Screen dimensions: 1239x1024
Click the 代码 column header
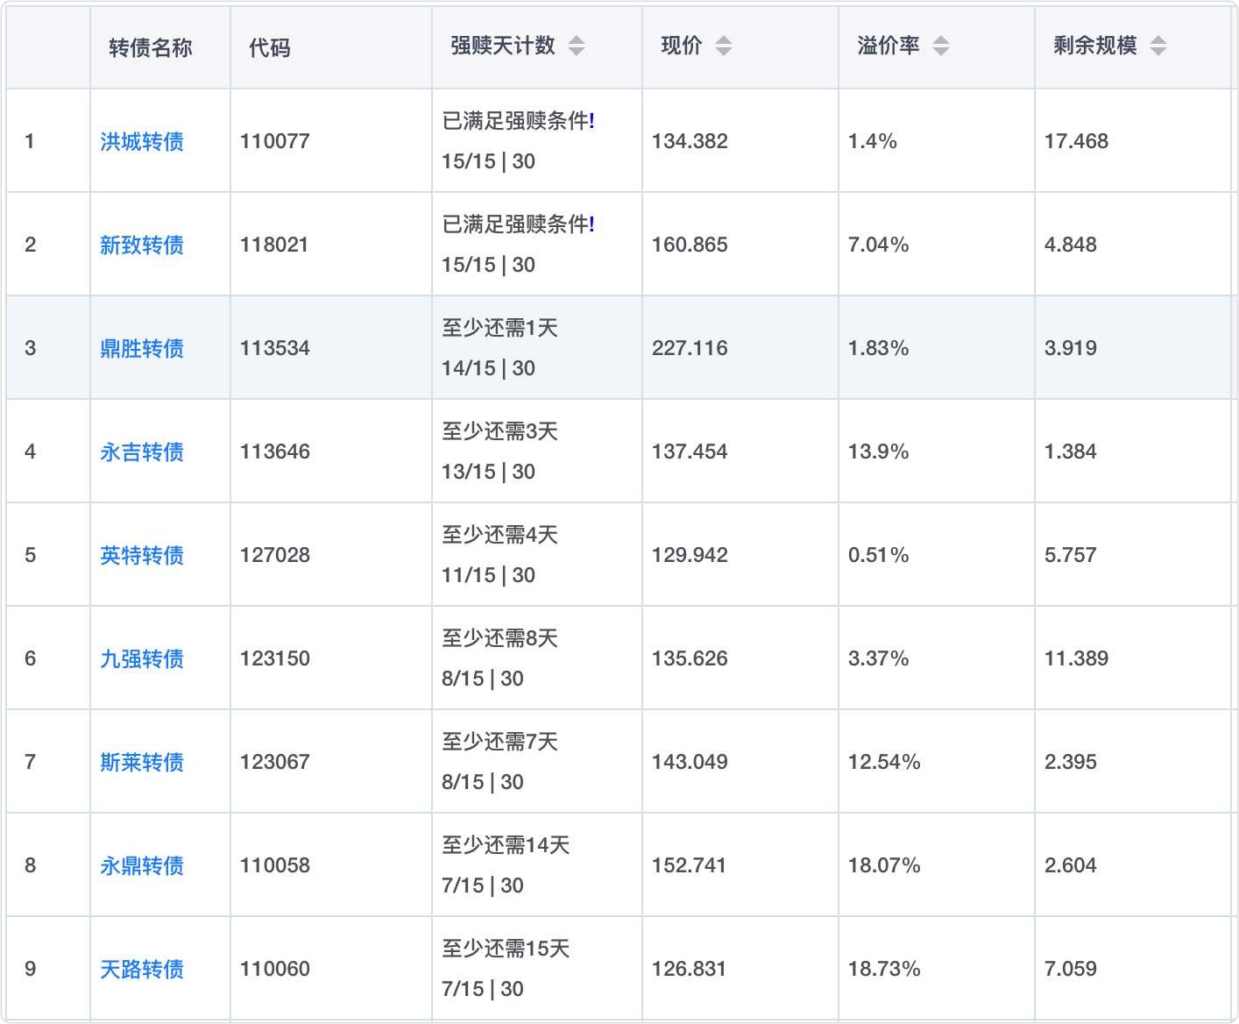(x=270, y=47)
